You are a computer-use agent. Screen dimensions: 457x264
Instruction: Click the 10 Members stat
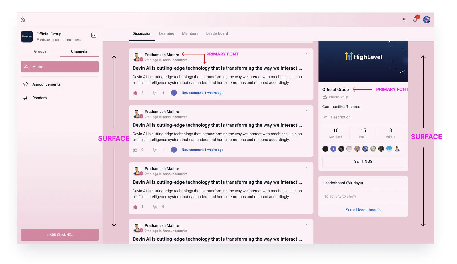[x=336, y=133]
